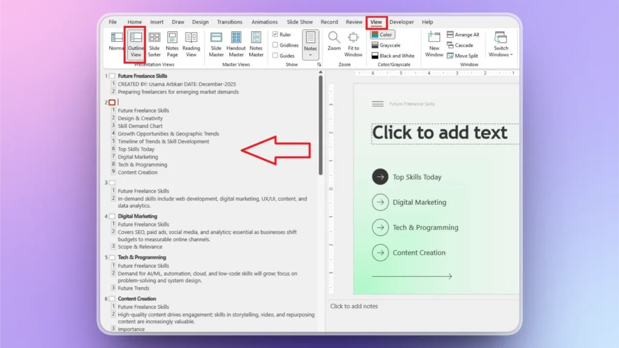Switch to the Record ribbon tab
619x348 pixels.
[329, 21]
